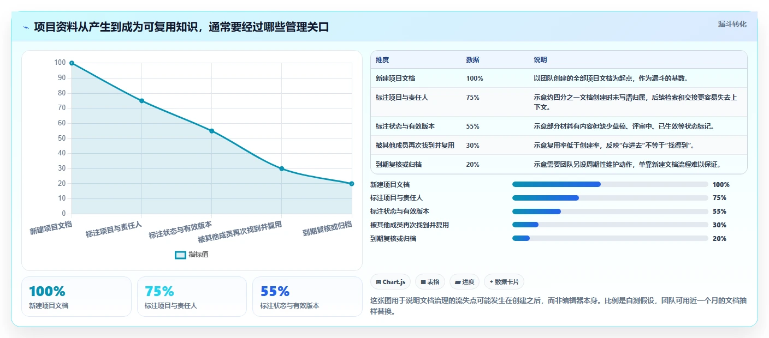Click the 75% value in the table

tap(473, 98)
